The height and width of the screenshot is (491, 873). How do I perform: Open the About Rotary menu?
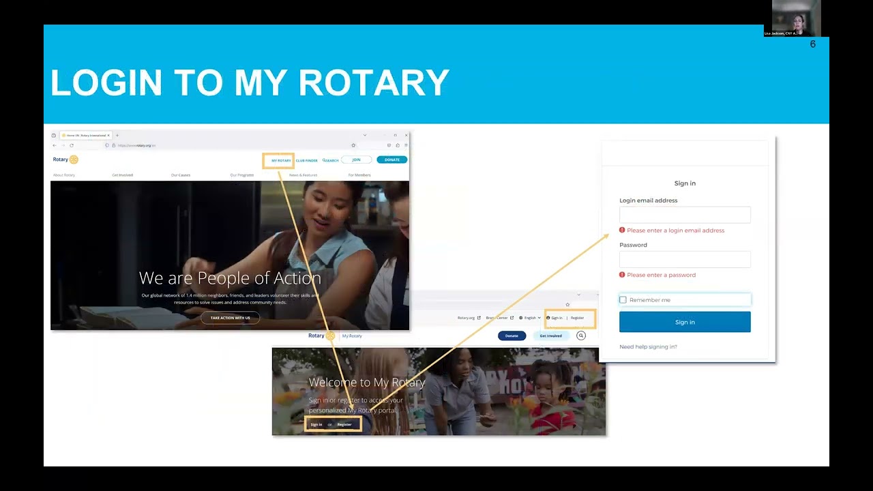pos(64,175)
